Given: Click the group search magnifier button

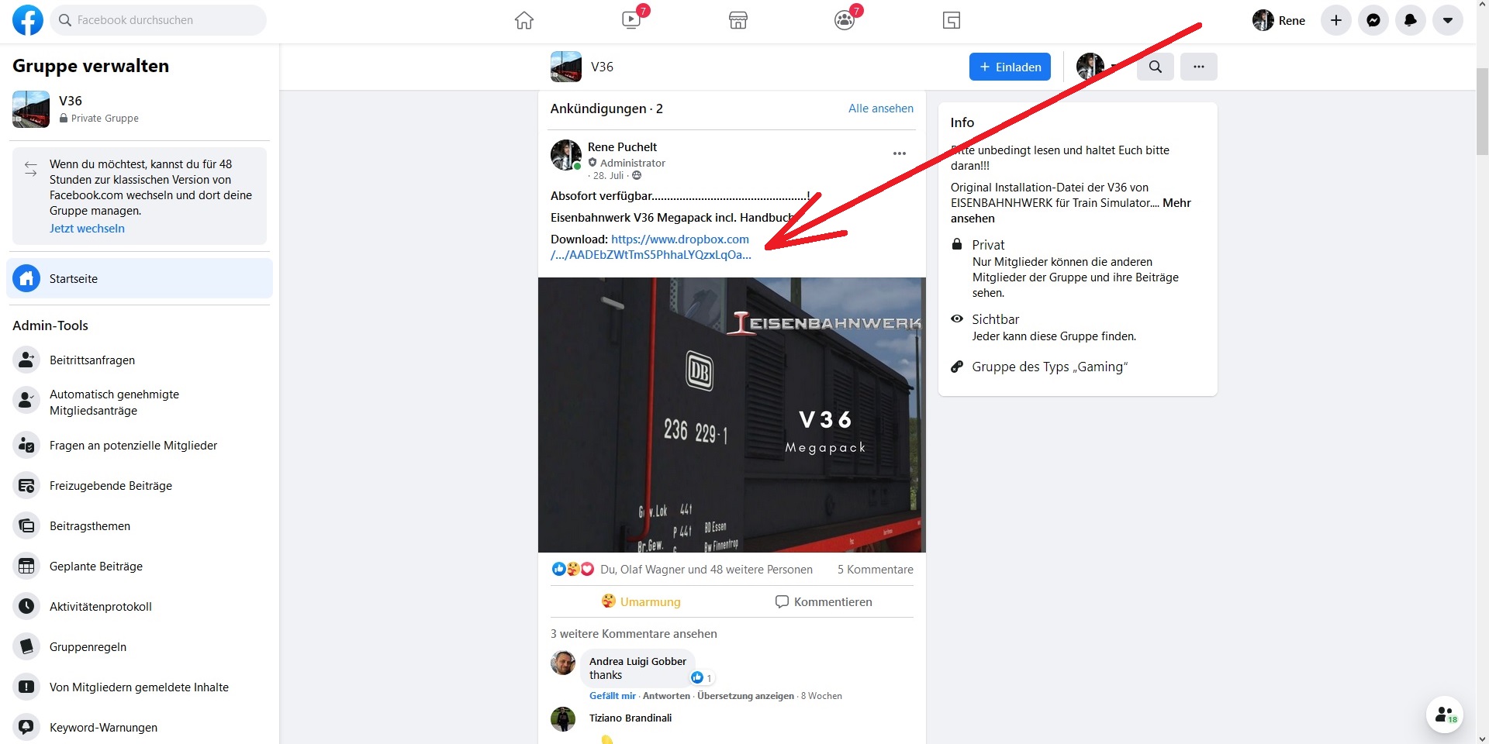Looking at the screenshot, I should point(1156,67).
